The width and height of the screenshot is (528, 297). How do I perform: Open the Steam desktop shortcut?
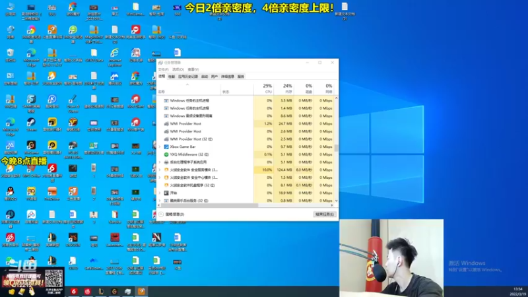(x=31, y=124)
